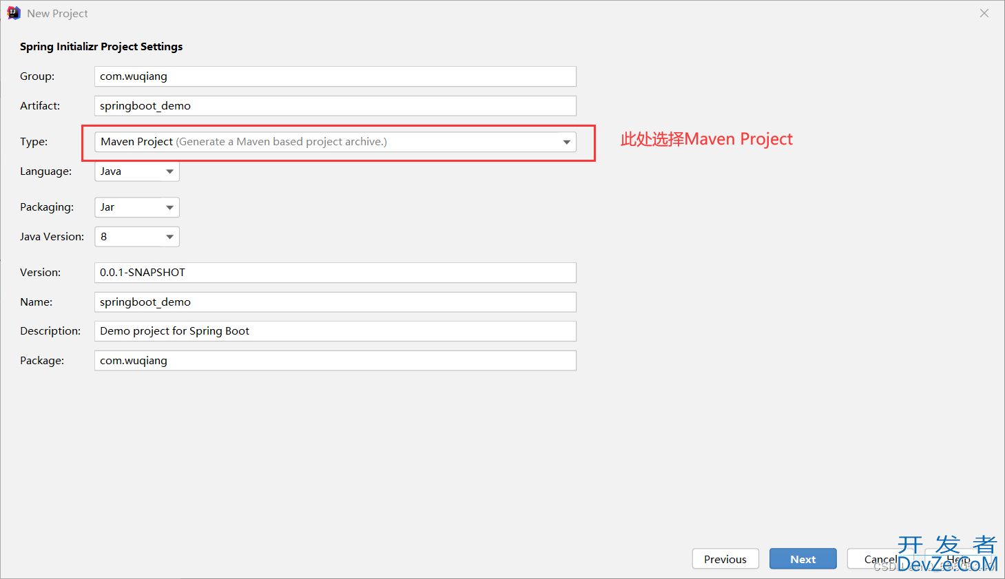This screenshot has height=579, width=1005.
Task: Edit the Description field Demo project
Action: point(335,331)
